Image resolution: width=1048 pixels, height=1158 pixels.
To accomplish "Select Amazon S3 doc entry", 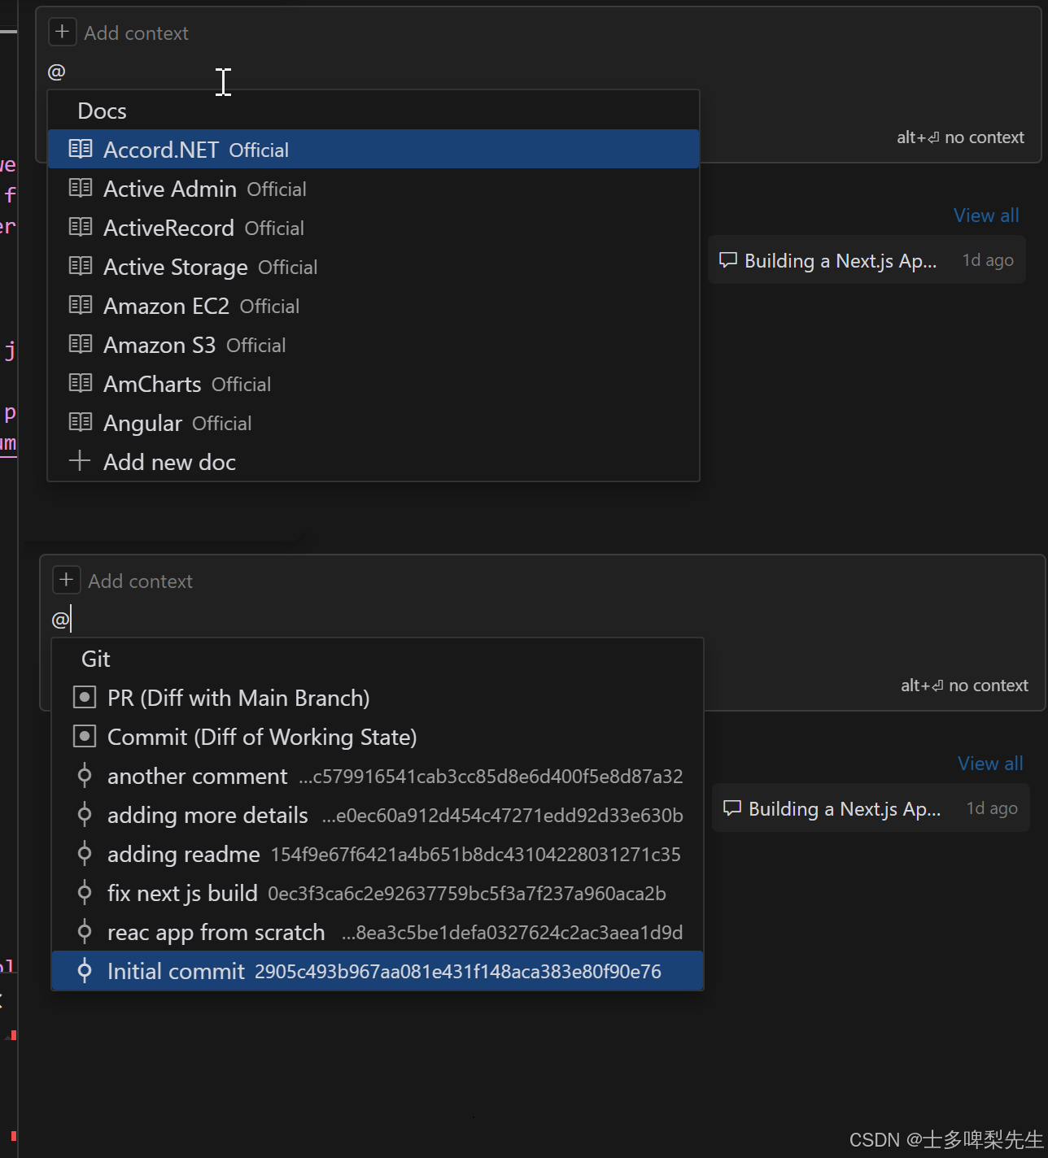I will tap(373, 345).
